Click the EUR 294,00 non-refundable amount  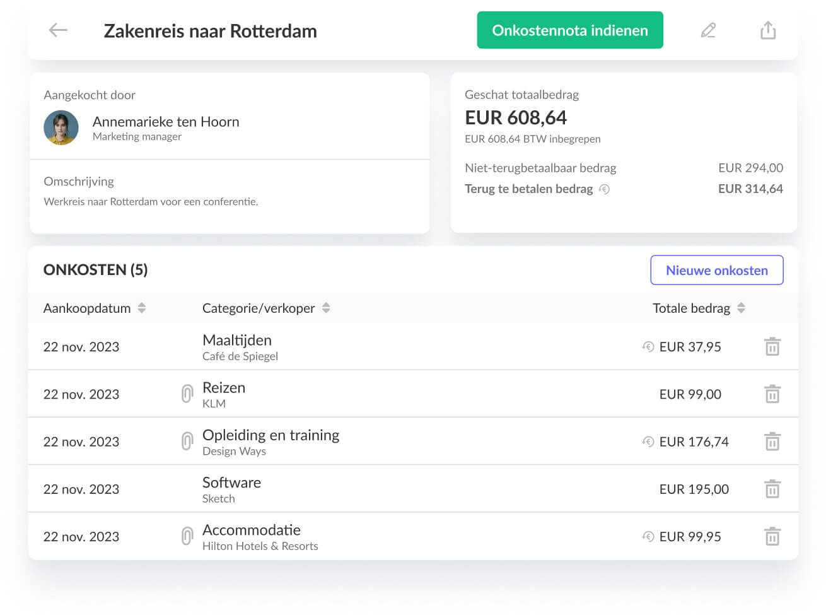750,168
